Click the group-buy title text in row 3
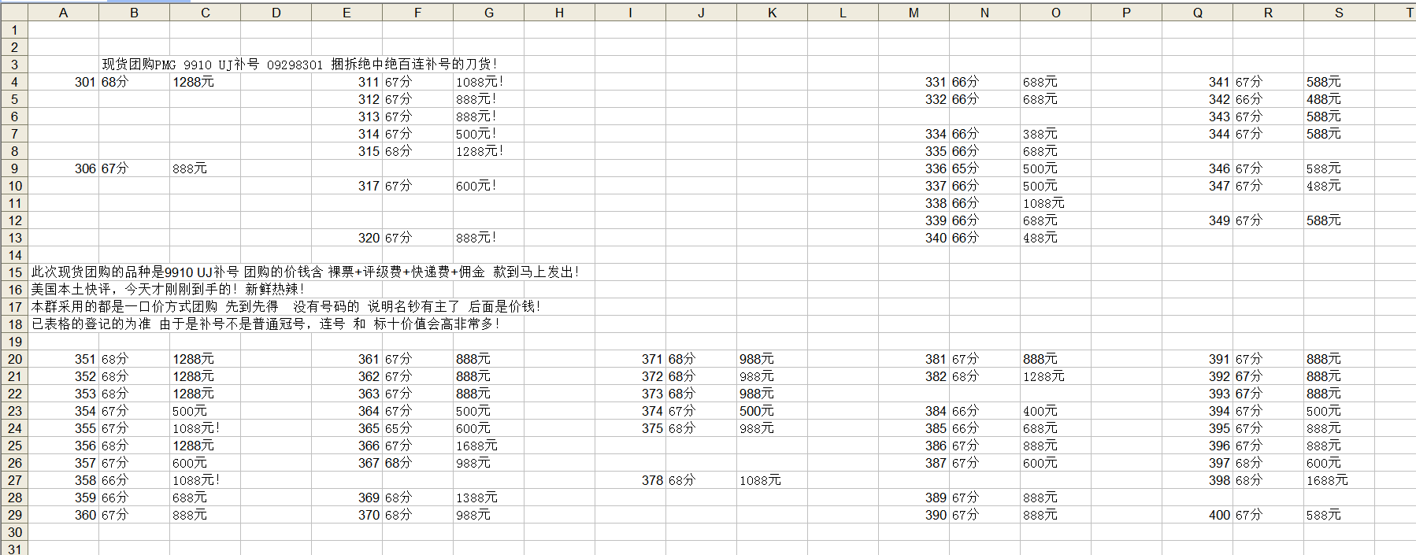Viewport: 1416px width, 555px height. point(299,65)
